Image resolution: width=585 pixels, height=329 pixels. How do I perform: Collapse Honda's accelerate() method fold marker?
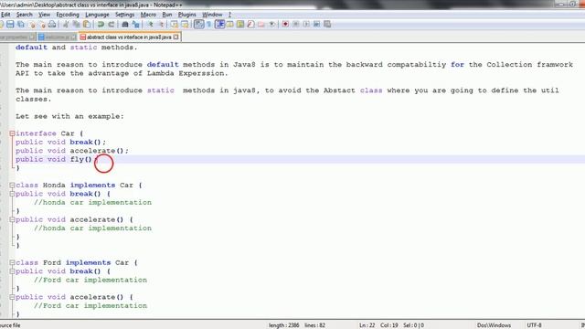coord(12,219)
